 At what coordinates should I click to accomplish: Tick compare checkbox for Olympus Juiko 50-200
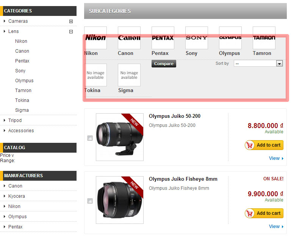coord(90,138)
